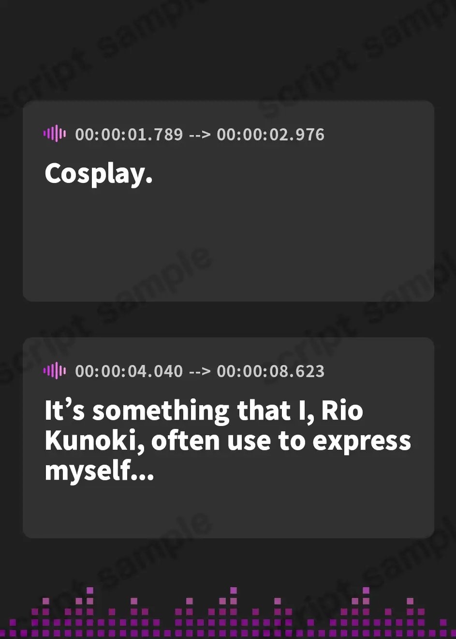Click the arrow between 04.040 and 08.623
456x639 pixels.
[x=200, y=371]
